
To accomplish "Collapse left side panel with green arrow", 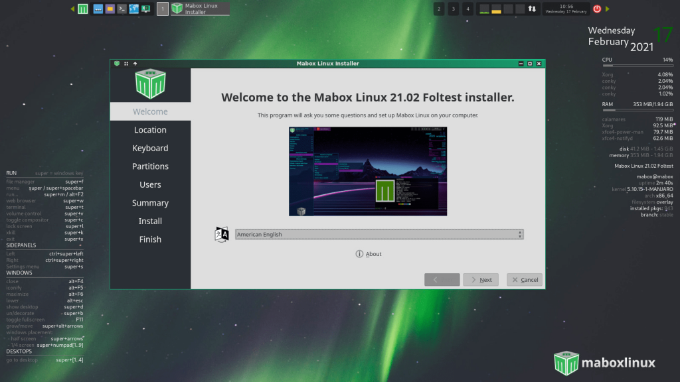I will (72, 9).
